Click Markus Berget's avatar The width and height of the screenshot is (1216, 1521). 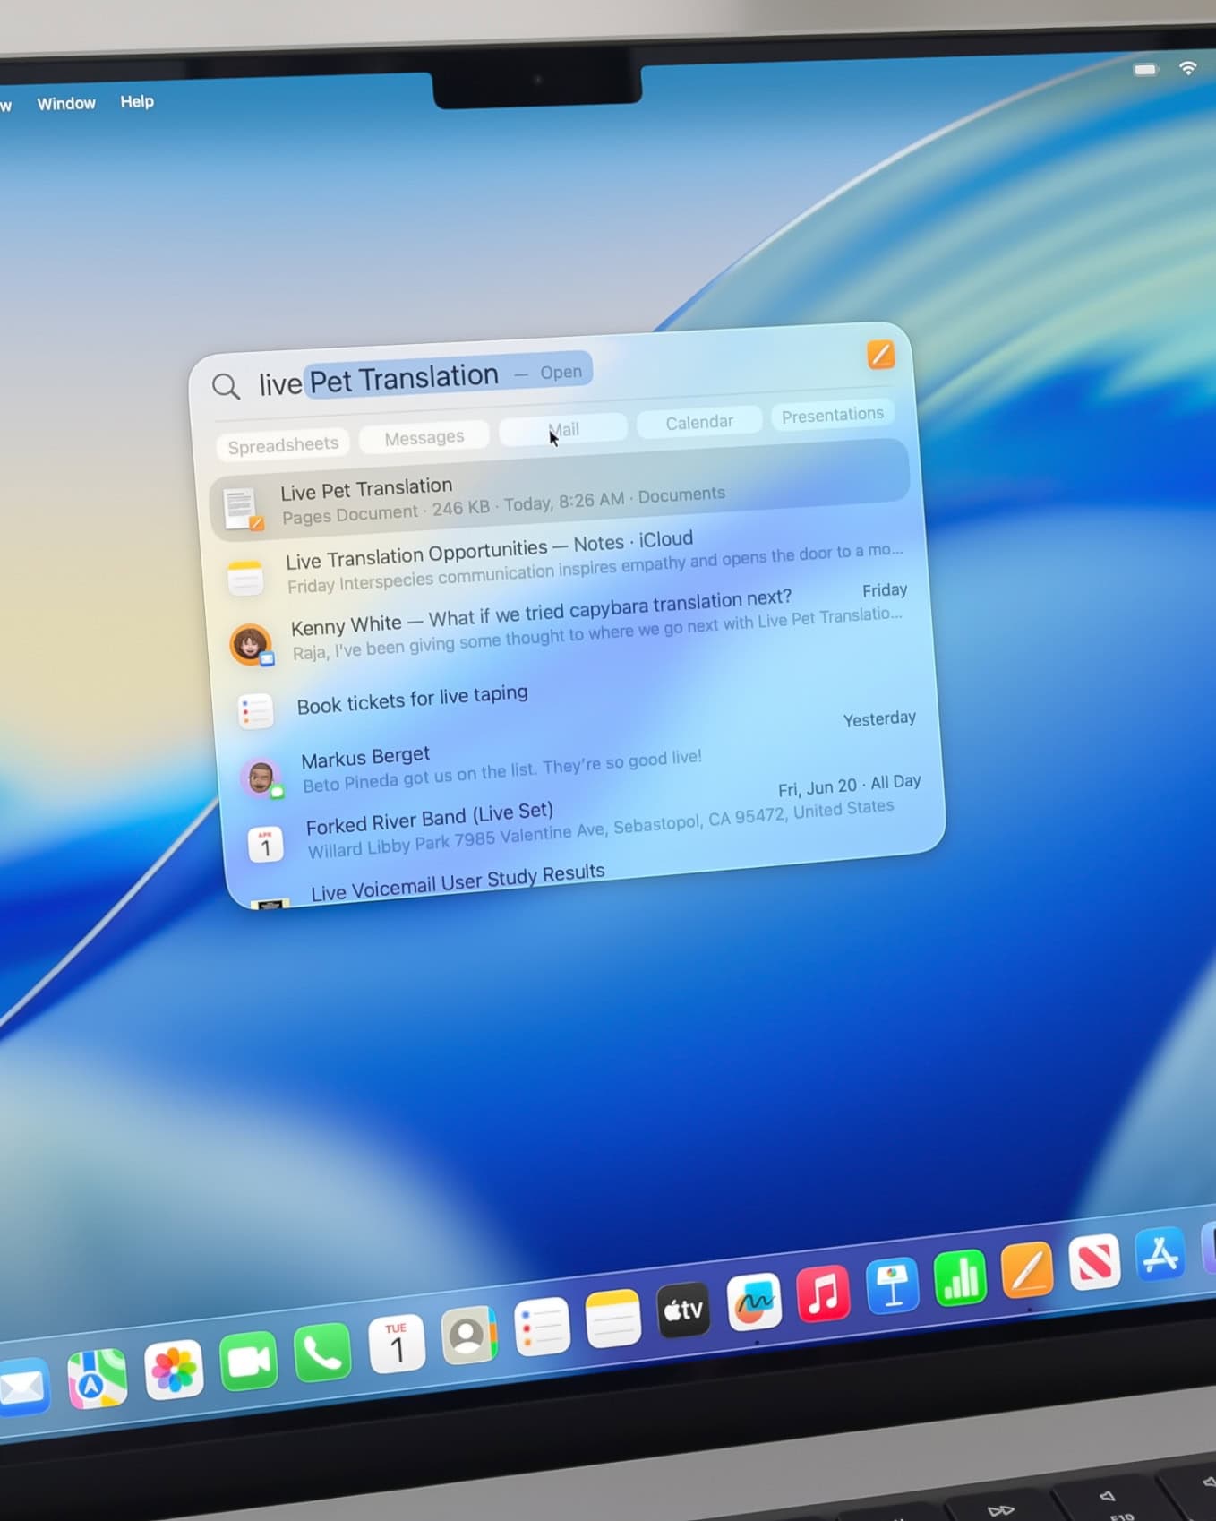(x=261, y=778)
